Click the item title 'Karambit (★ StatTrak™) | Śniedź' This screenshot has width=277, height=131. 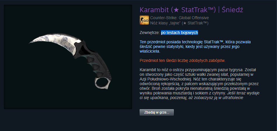[x=191, y=10]
